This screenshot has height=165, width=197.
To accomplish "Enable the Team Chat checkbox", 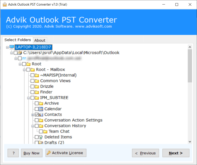I will click(41, 131).
